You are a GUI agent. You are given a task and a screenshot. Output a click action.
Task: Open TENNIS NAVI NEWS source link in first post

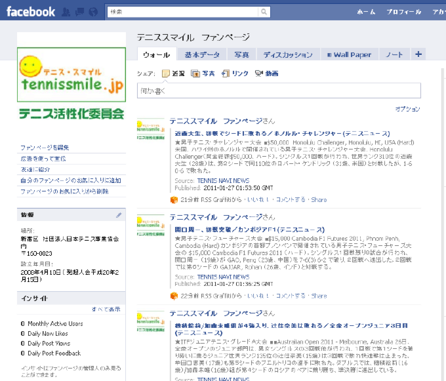tap(222, 180)
